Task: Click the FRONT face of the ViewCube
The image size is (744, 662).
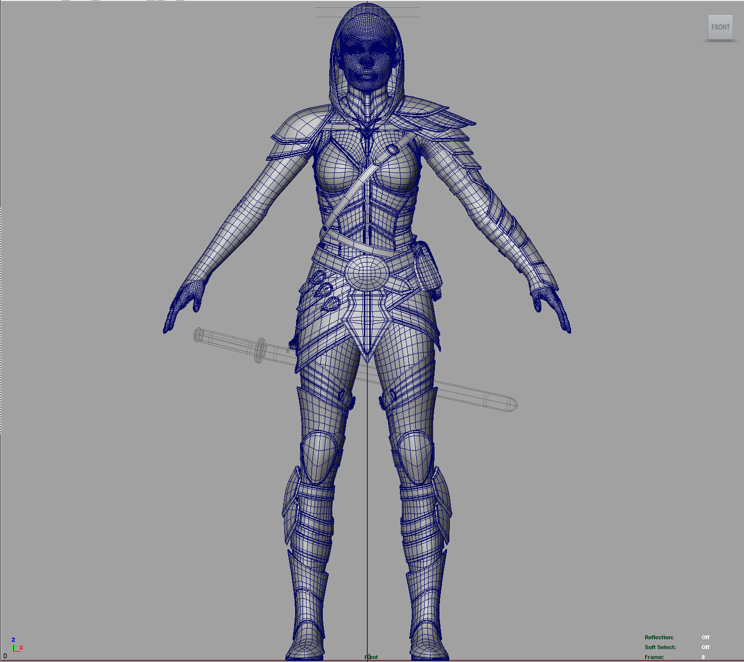Action: [x=720, y=27]
